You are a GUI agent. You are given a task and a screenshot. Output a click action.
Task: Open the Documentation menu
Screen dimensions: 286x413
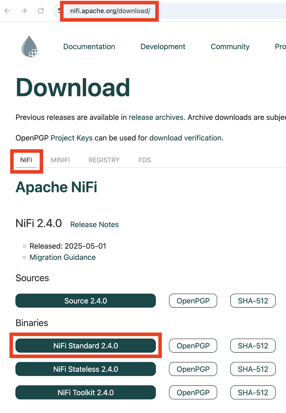click(89, 47)
